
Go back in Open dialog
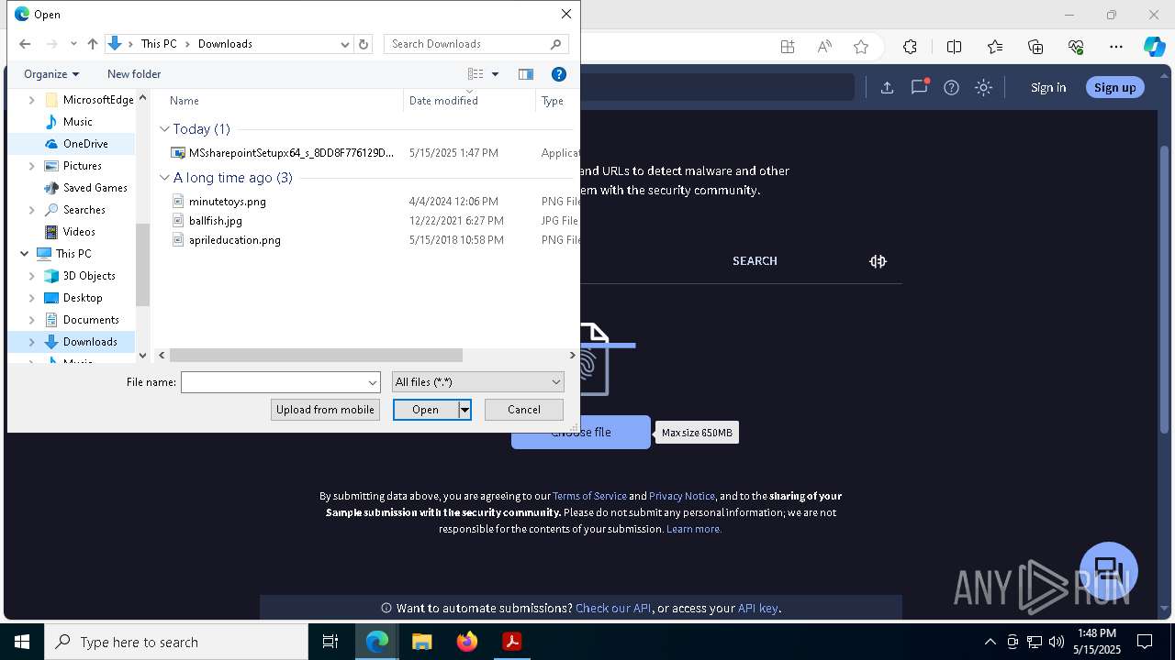(25, 44)
